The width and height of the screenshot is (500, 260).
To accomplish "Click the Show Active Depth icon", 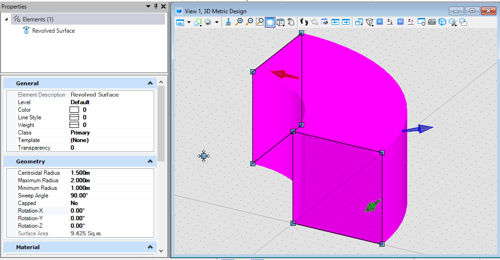I will [411, 22].
